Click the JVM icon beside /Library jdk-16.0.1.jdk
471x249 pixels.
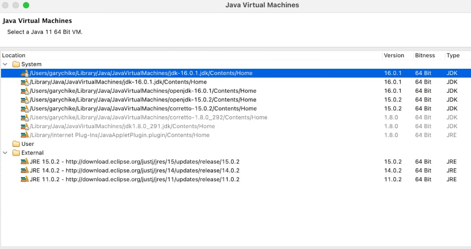click(25, 82)
